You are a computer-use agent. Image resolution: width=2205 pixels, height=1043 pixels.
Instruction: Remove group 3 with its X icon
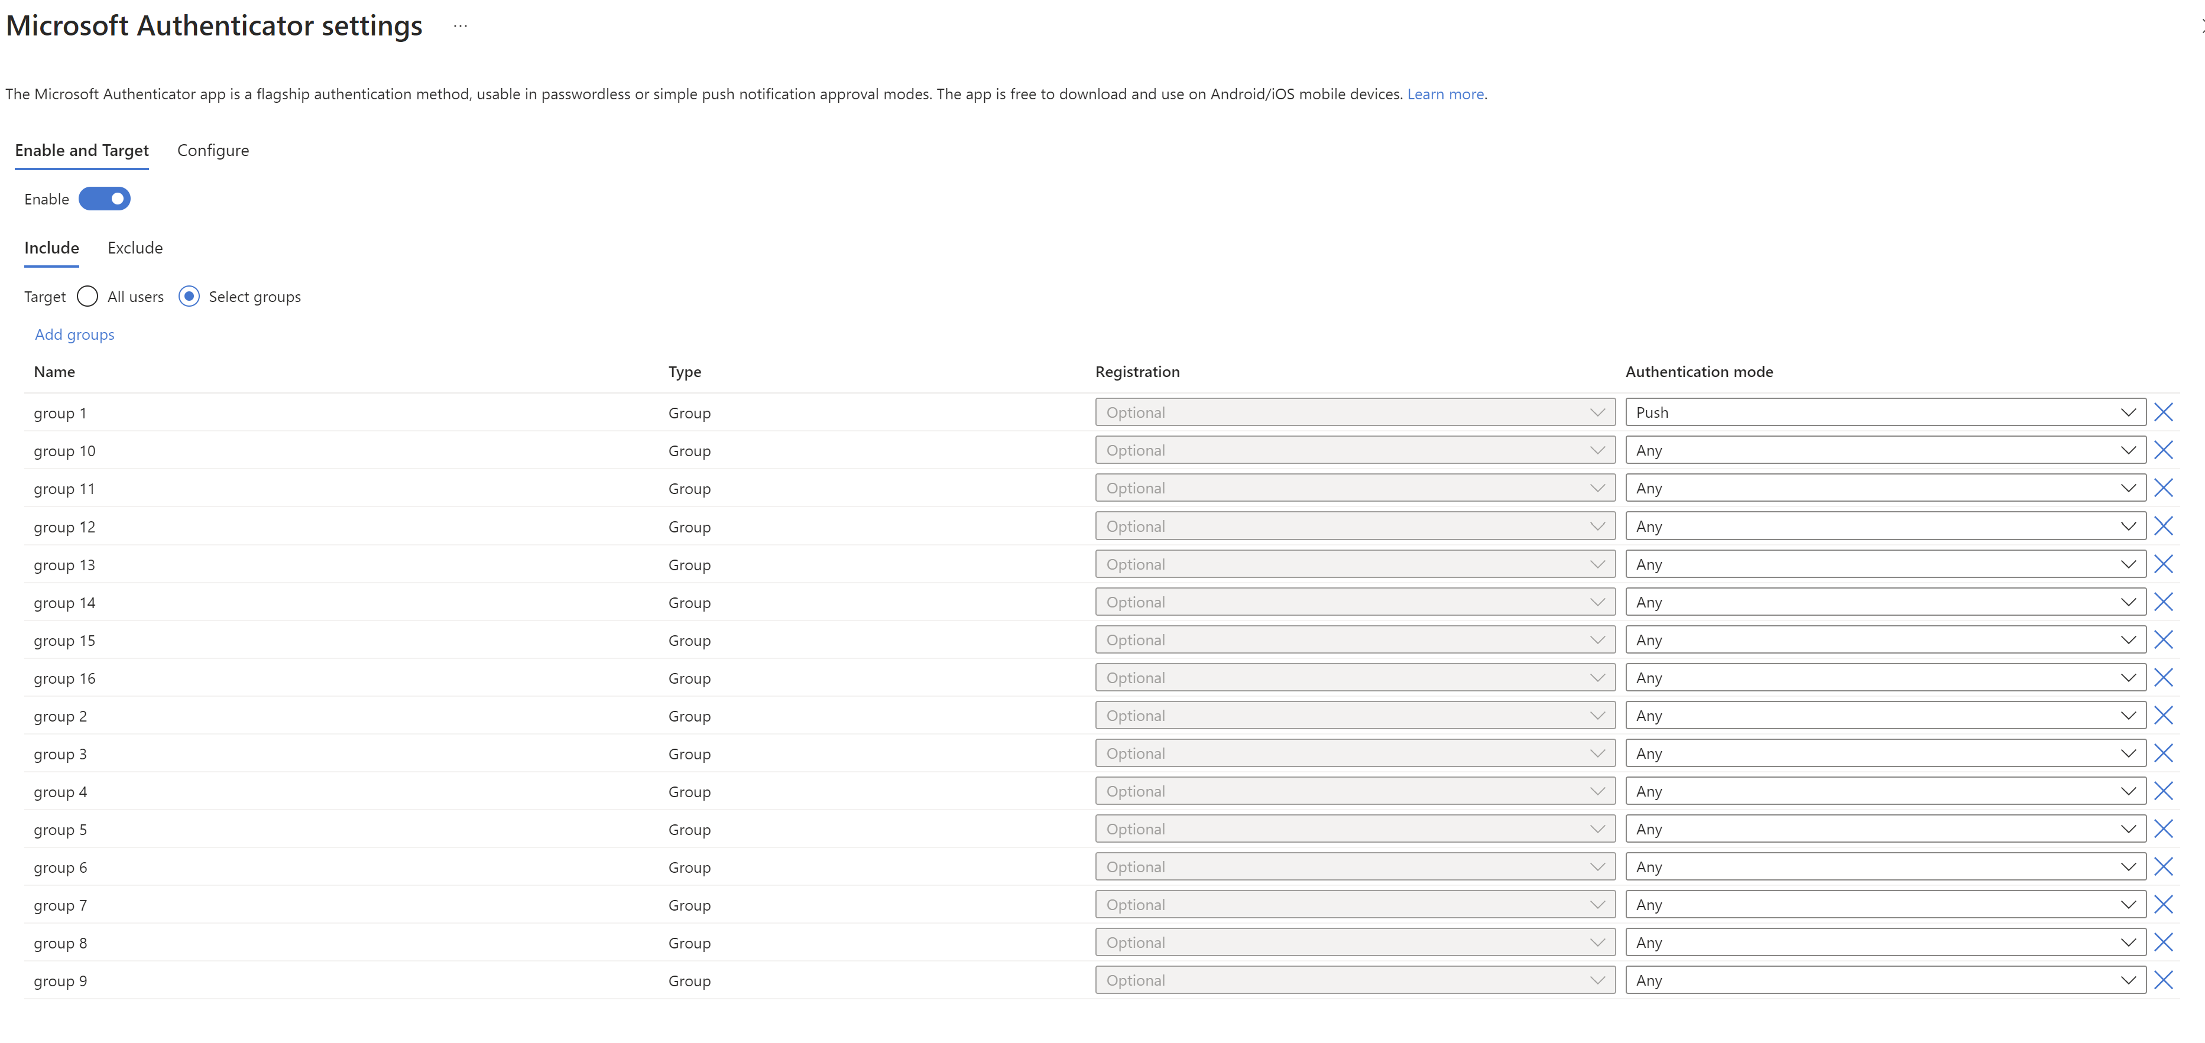tap(2163, 753)
